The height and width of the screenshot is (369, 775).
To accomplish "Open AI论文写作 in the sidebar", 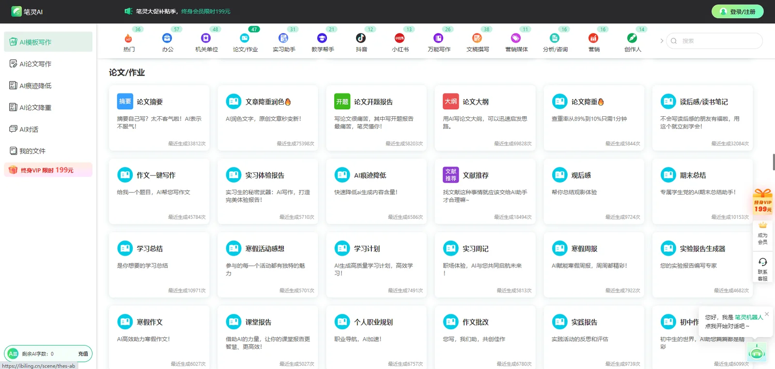I will 48,64.
